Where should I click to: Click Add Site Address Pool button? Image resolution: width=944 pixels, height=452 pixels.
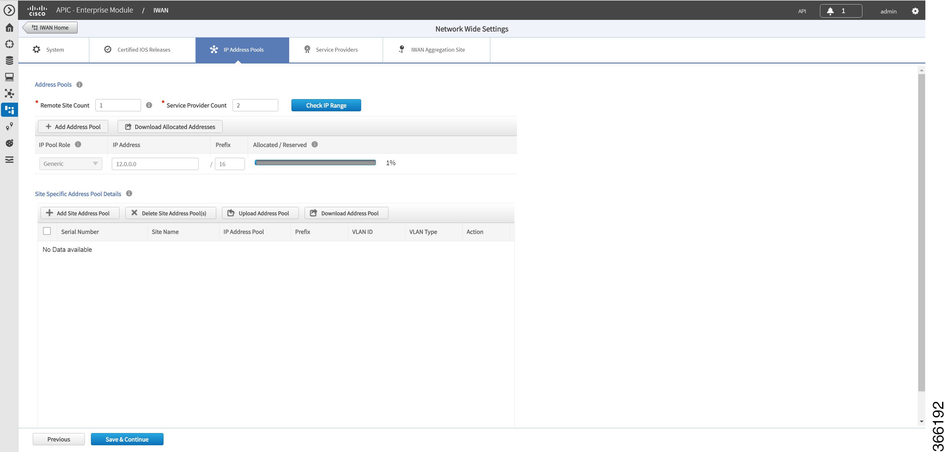point(80,213)
